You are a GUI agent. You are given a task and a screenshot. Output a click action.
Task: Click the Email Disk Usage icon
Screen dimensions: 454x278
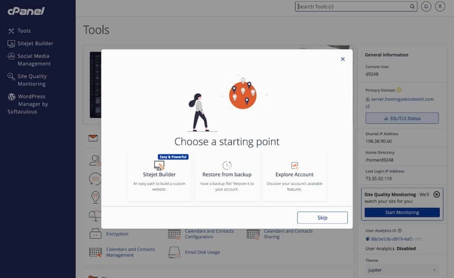pos(175,252)
